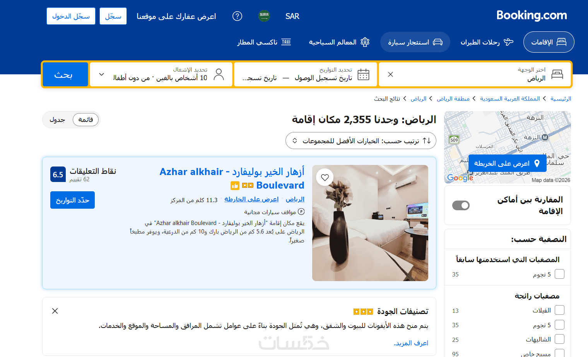Viewport: 588px width, 357px height.
Task: Click the 6.5 review score badge
Action: point(58,174)
